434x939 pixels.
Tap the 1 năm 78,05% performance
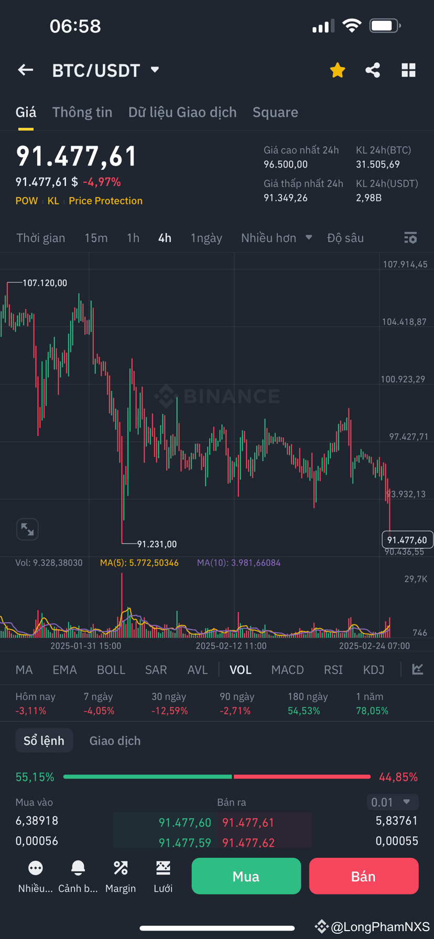tap(372, 704)
